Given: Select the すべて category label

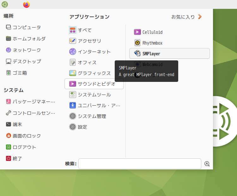Looking at the screenshot, I should coord(85,30).
